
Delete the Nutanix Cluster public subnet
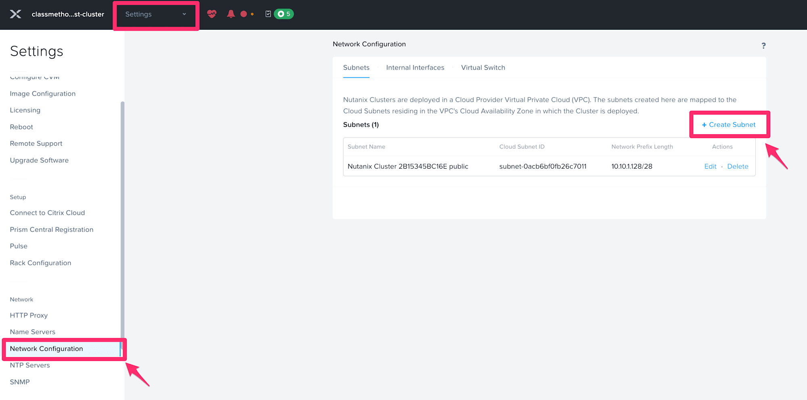tap(738, 166)
